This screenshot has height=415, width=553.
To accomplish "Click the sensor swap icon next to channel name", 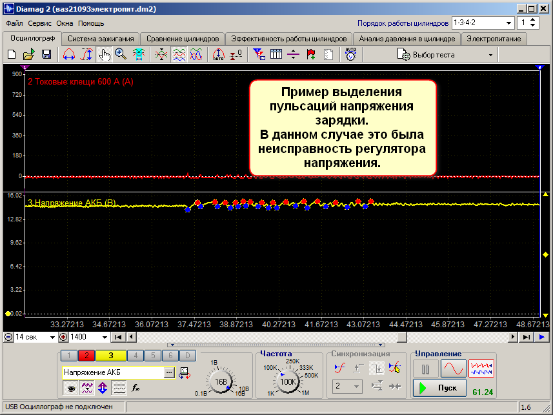I will click(185, 372).
